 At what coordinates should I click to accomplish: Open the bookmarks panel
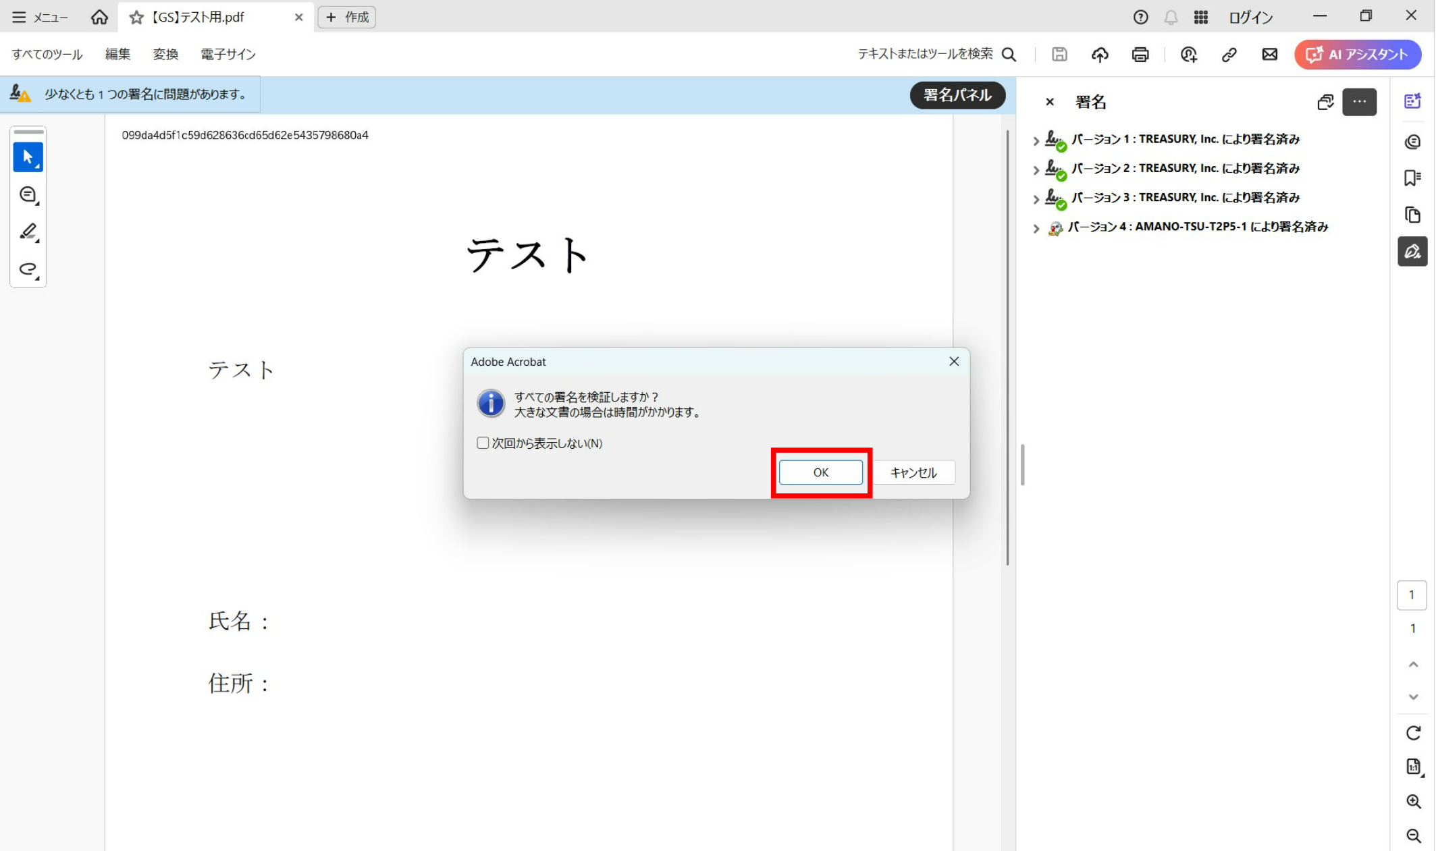1413,177
